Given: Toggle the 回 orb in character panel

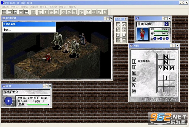Looking at the screenshot, I should point(167,38).
